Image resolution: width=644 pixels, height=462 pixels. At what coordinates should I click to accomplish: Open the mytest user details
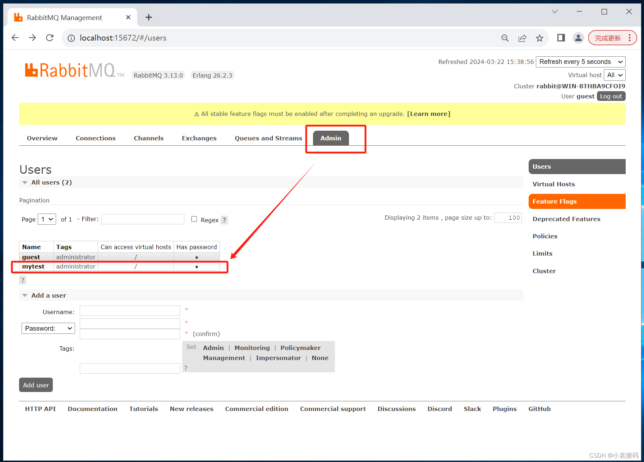click(33, 266)
